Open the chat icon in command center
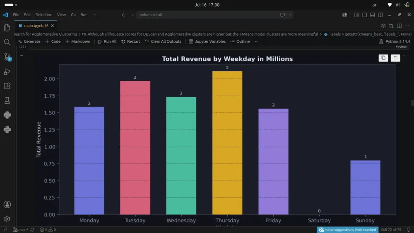The image size is (414, 233). click(x=282, y=15)
